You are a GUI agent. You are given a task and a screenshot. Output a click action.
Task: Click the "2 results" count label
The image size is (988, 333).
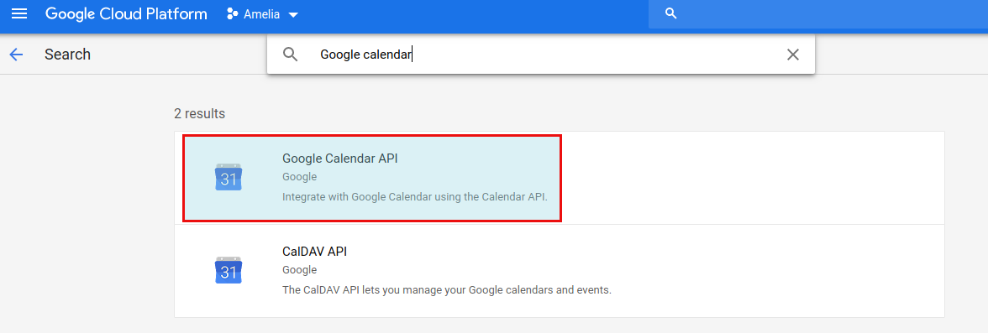pyautogui.click(x=200, y=114)
